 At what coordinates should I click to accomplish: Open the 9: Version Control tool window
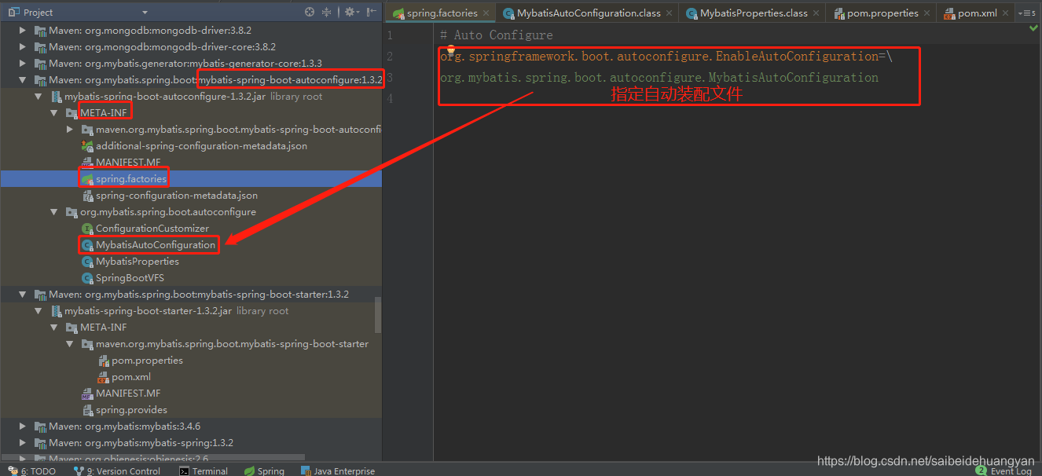click(x=117, y=471)
